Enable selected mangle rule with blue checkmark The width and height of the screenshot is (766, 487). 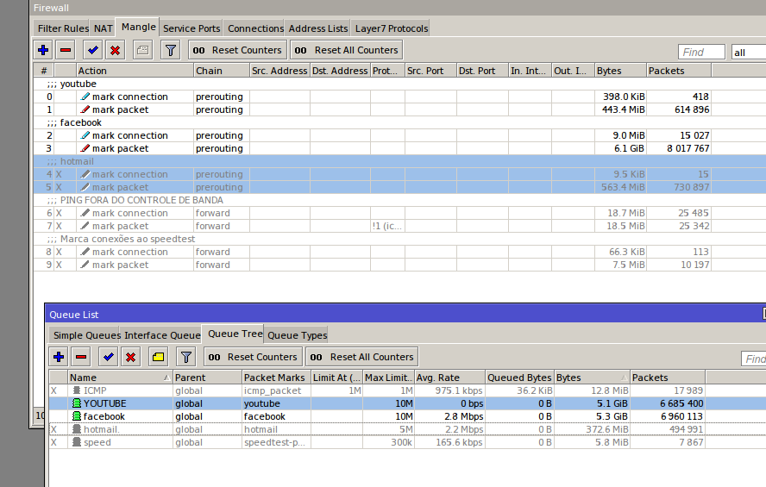click(x=93, y=50)
